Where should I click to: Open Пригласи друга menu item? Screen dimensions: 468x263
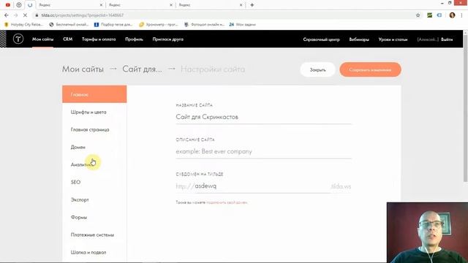pyautogui.click(x=167, y=39)
